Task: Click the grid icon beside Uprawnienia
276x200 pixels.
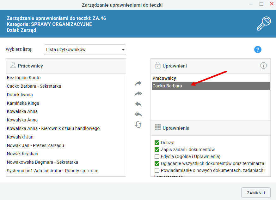Action: [157, 127]
